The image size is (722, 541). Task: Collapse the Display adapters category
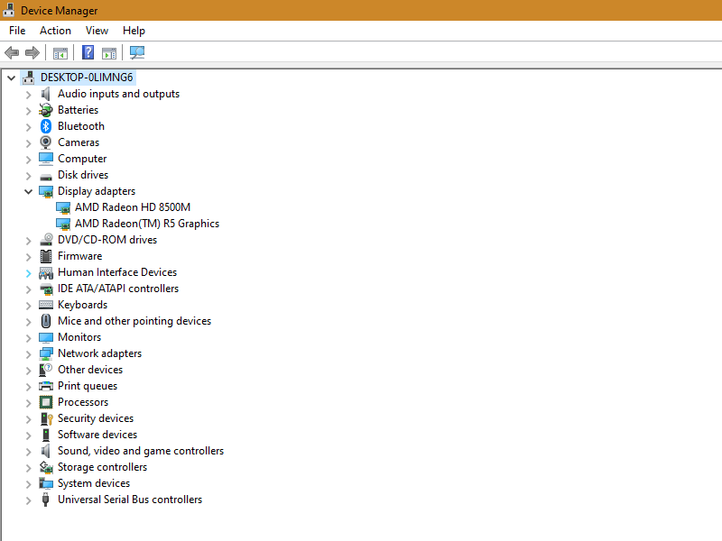point(29,191)
